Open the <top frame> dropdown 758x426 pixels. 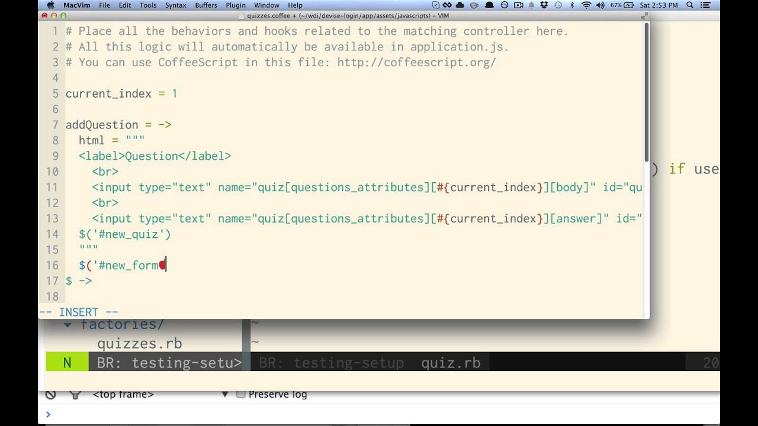pyautogui.click(x=160, y=395)
